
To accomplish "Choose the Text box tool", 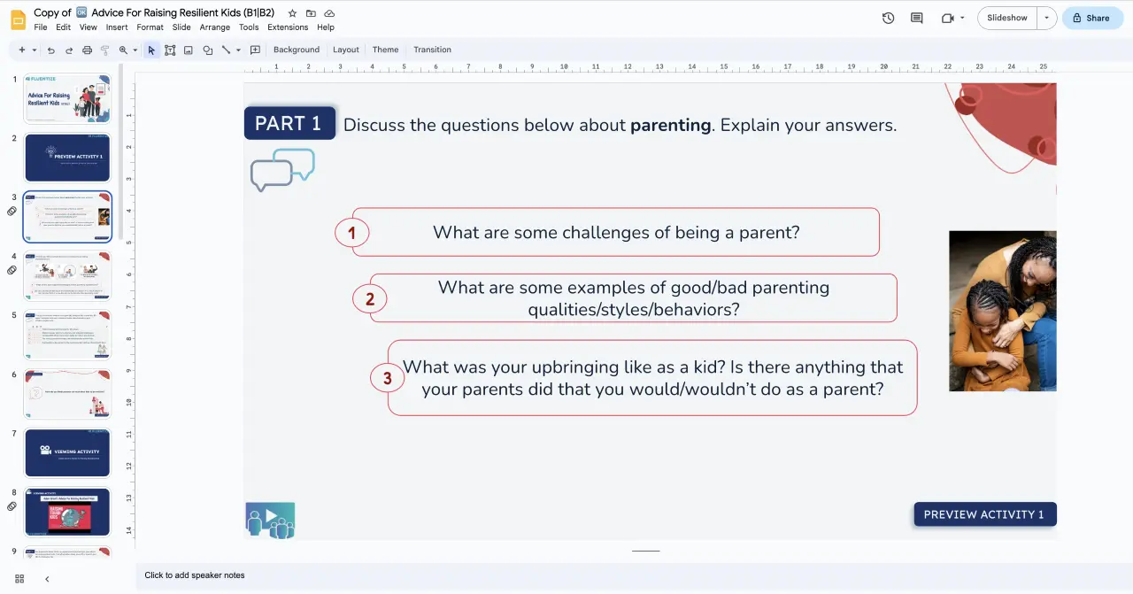I will tap(169, 50).
